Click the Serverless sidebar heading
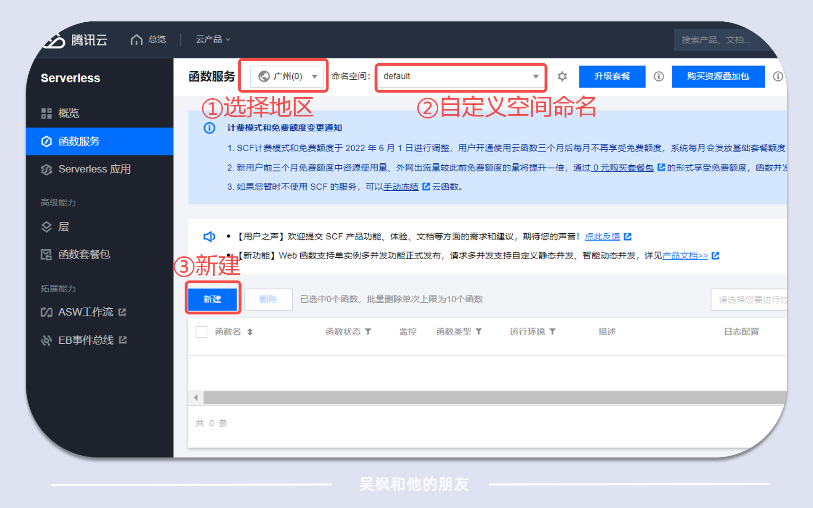This screenshot has height=508, width=813. coord(70,78)
